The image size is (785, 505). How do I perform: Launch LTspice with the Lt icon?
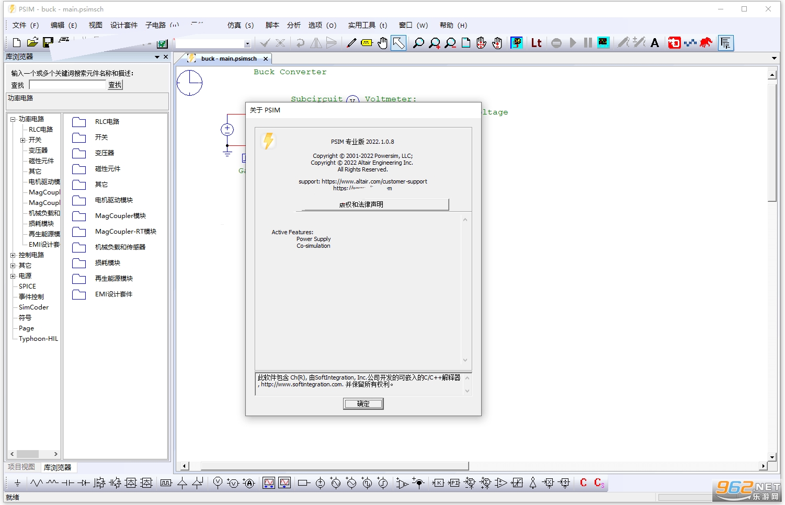tap(536, 43)
